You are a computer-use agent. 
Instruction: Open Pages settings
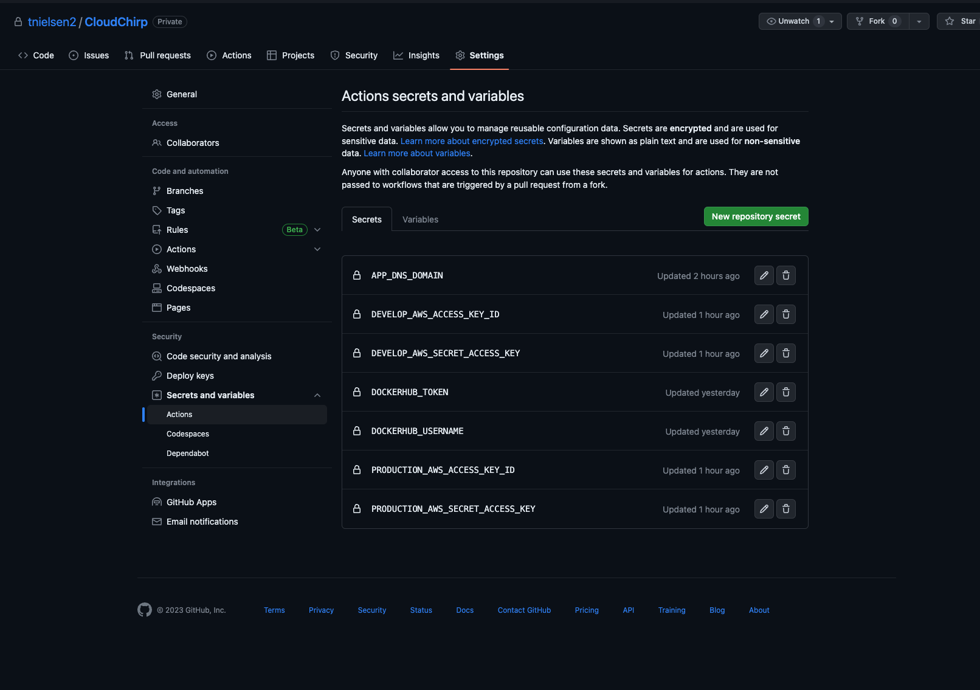click(x=237, y=308)
